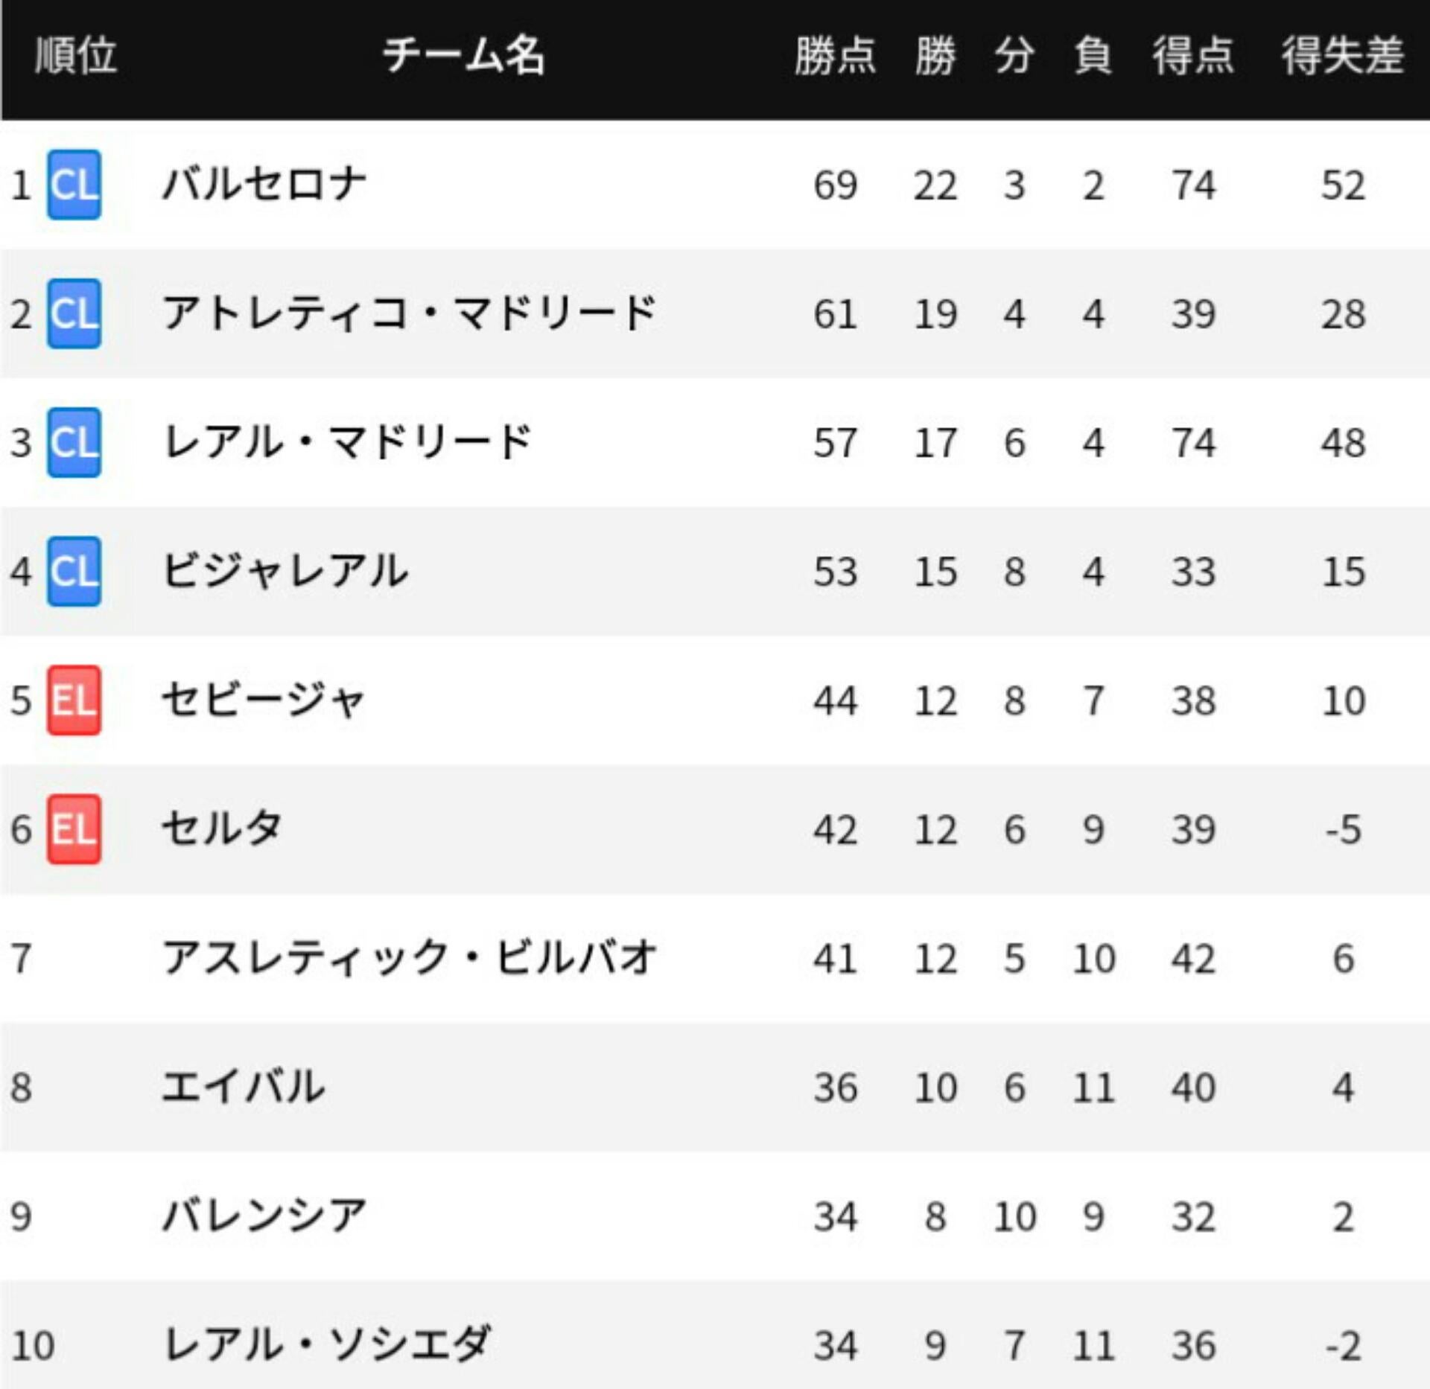Select the 順位 column header
1430x1389 pixels.
(76, 56)
